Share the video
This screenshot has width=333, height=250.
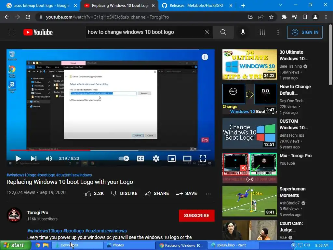click(157, 193)
